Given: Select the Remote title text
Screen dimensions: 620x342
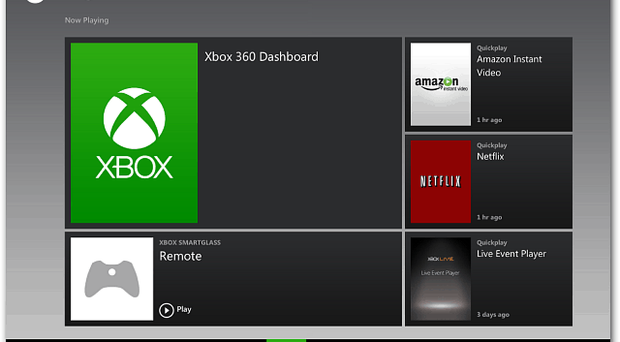Looking at the screenshot, I should tap(180, 256).
